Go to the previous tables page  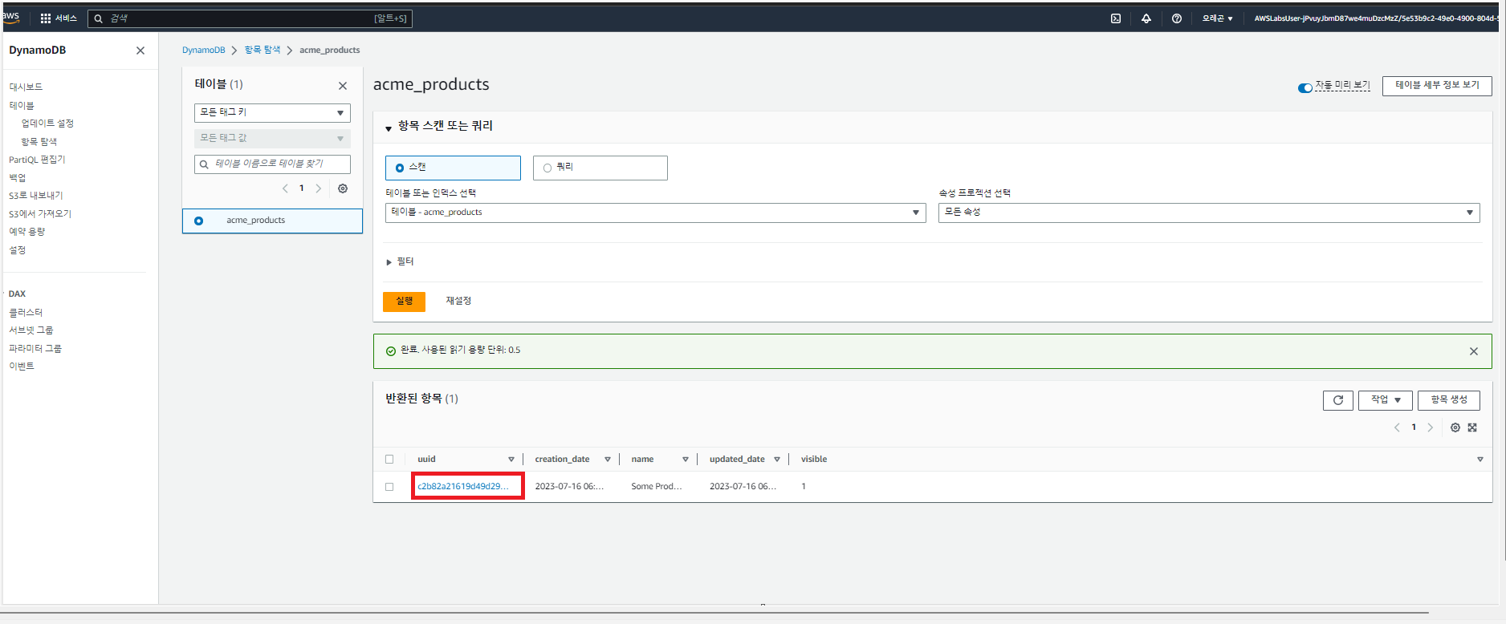point(285,188)
